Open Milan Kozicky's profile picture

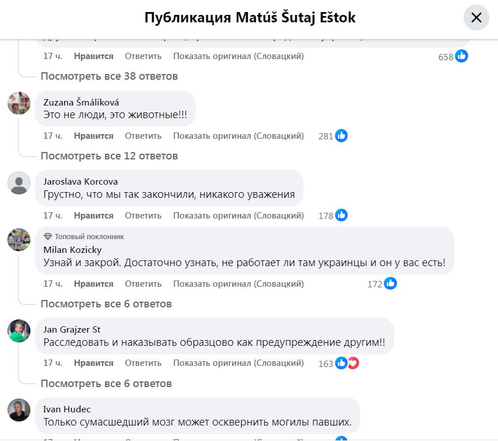pyautogui.click(x=19, y=239)
